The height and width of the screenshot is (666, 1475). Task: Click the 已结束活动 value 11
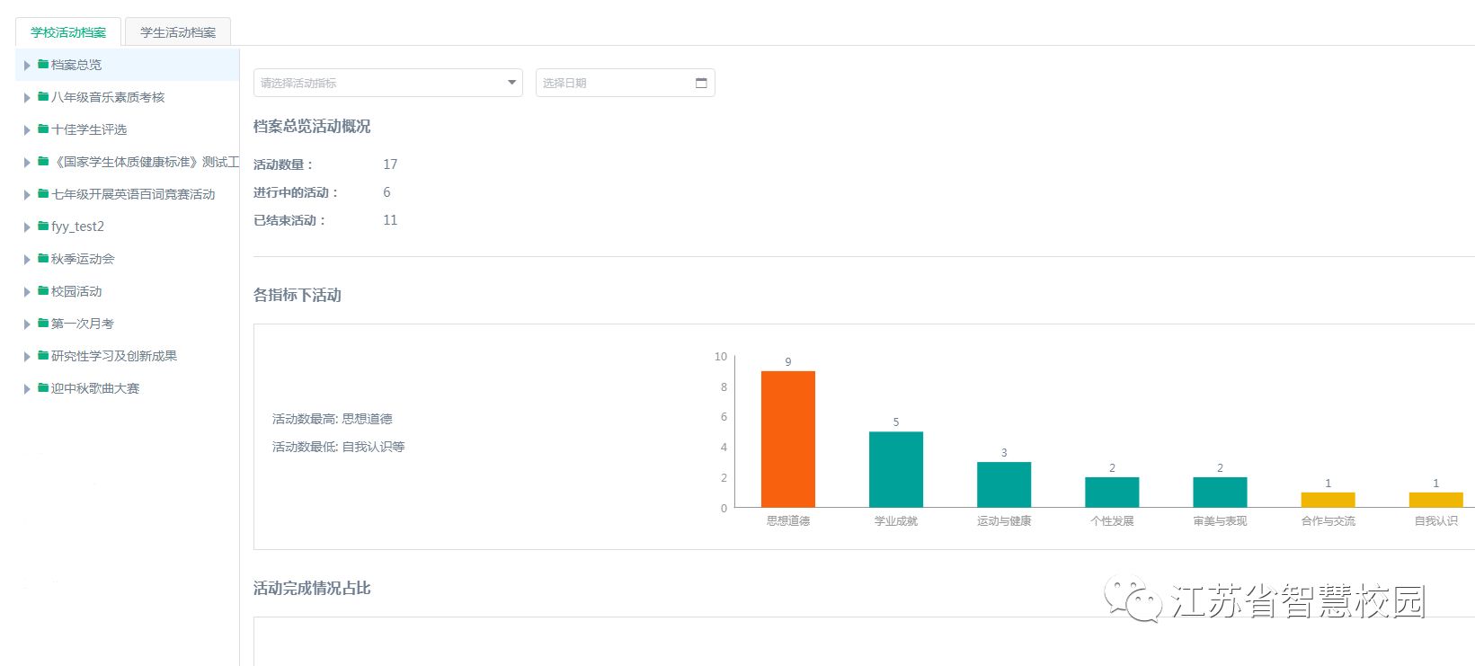click(390, 220)
